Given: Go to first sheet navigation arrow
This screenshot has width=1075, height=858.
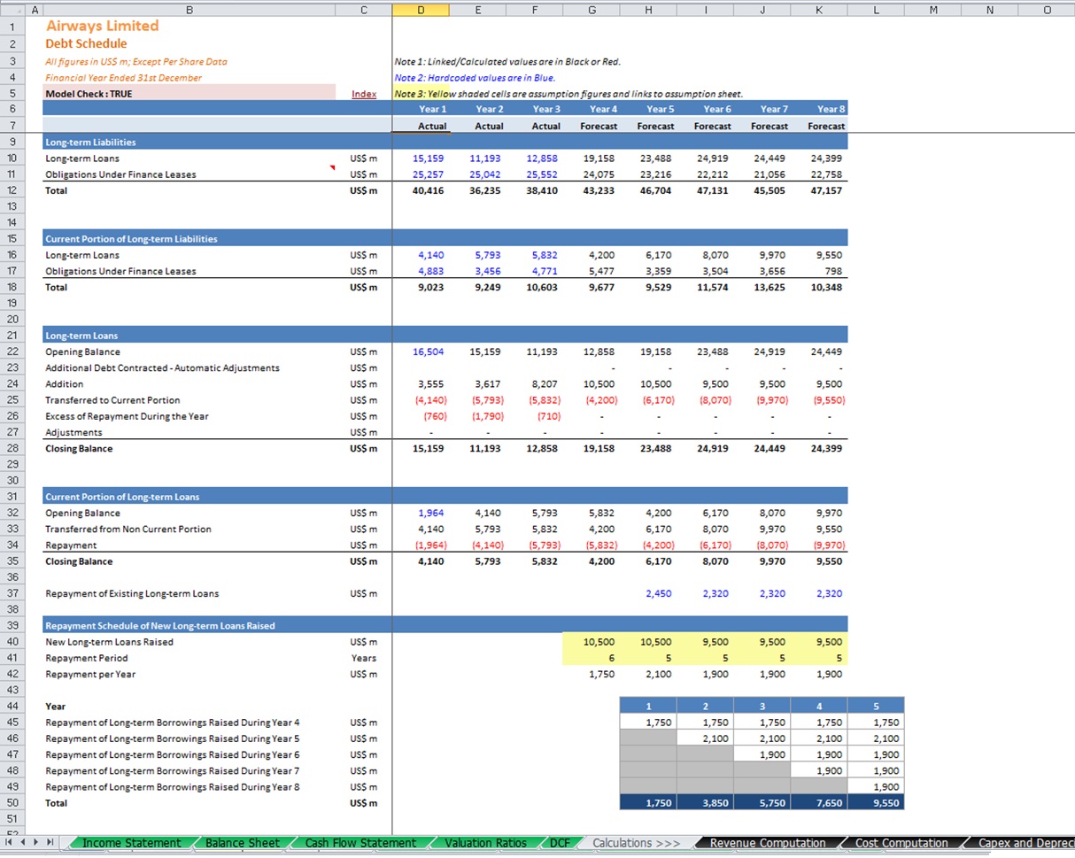Looking at the screenshot, I should [x=10, y=843].
